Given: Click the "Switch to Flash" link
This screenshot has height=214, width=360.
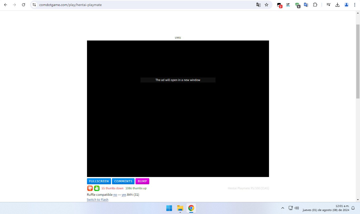Looking at the screenshot, I should pos(97,200).
